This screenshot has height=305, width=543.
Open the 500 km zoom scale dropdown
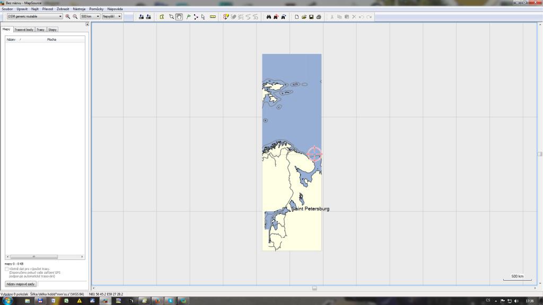point(98,16)
